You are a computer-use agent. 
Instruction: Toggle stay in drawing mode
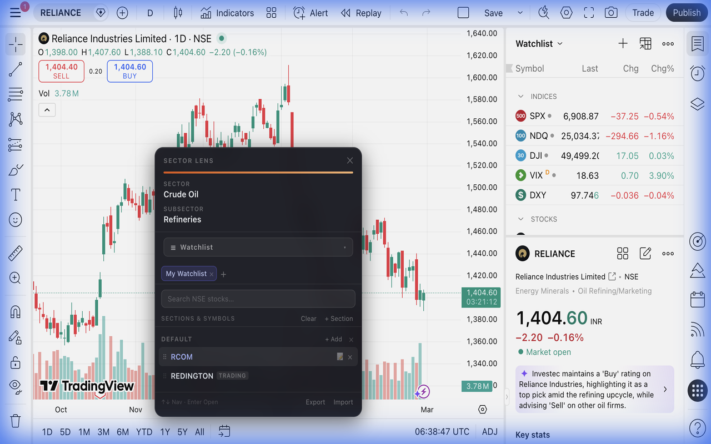(16, 337)
